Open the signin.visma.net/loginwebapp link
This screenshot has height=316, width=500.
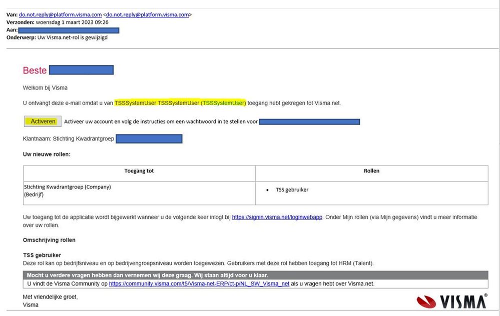pos(277,217)
